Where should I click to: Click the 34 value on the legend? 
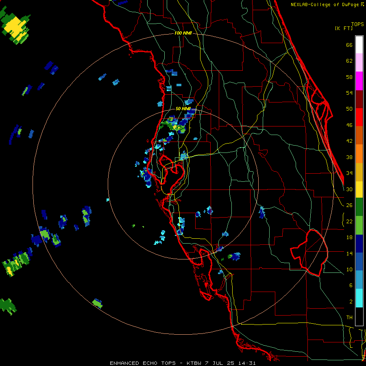(349, 173)
